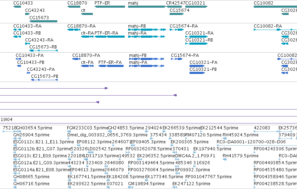
Task: Select EST RH45924.5prime
Action: 240,135
